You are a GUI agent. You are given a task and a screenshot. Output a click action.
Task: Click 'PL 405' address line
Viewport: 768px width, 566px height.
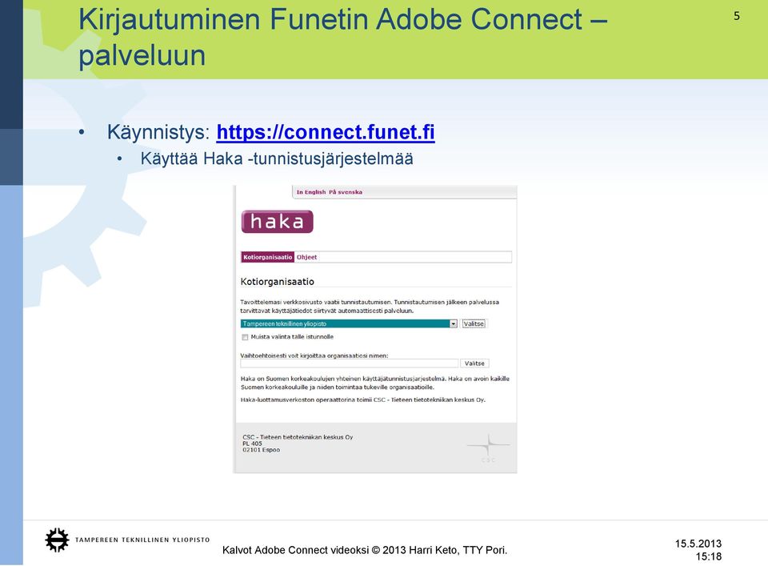pyautogui.click(x=252, y=444)
